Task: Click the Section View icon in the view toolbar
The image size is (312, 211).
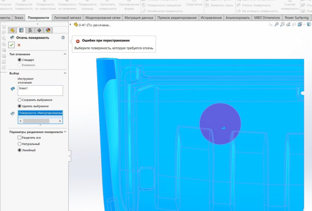Action: tap(294, 24)
